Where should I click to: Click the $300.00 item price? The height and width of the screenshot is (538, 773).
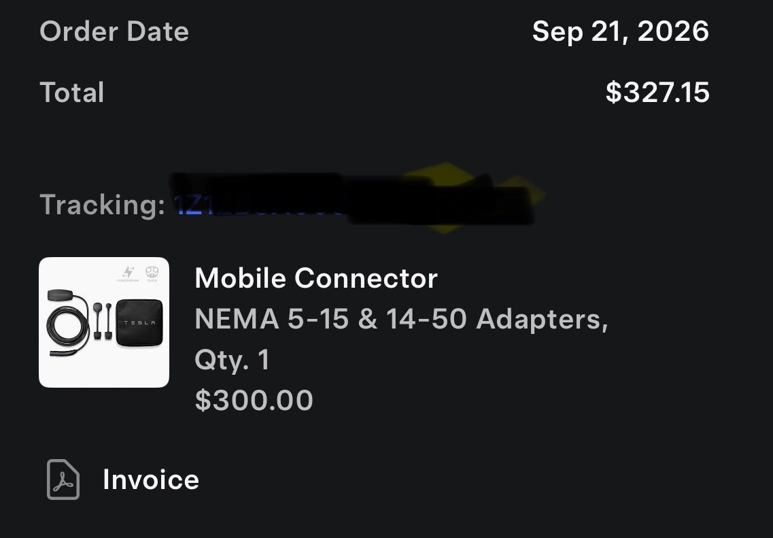[254, 400]
